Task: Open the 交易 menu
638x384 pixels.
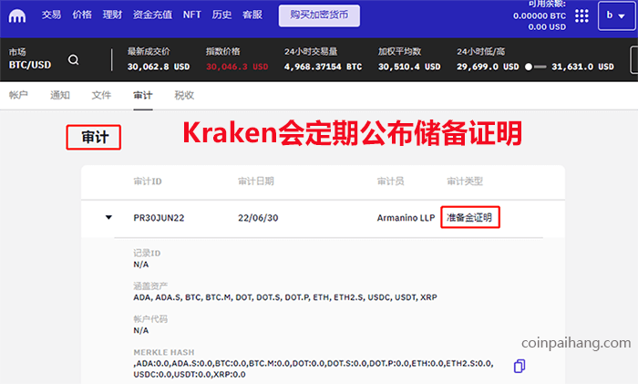Action: click(x=51, y=16)
